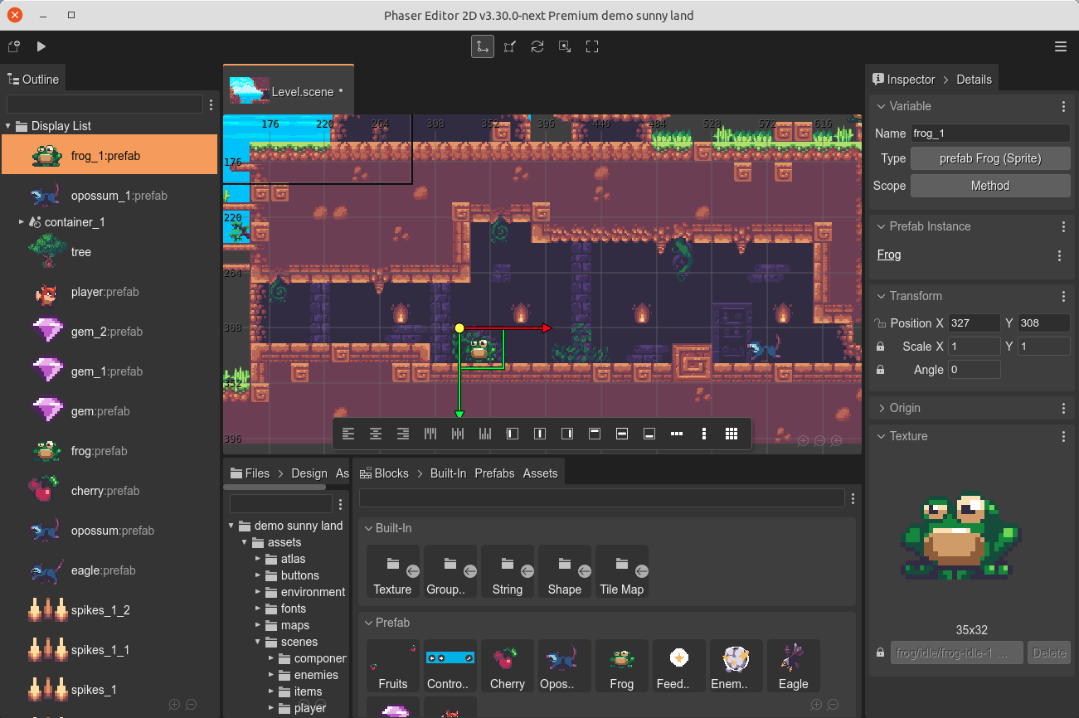This screenshot has height=718, width=1079.
Task: Select the Rotate tool
Action: point(537,46)
